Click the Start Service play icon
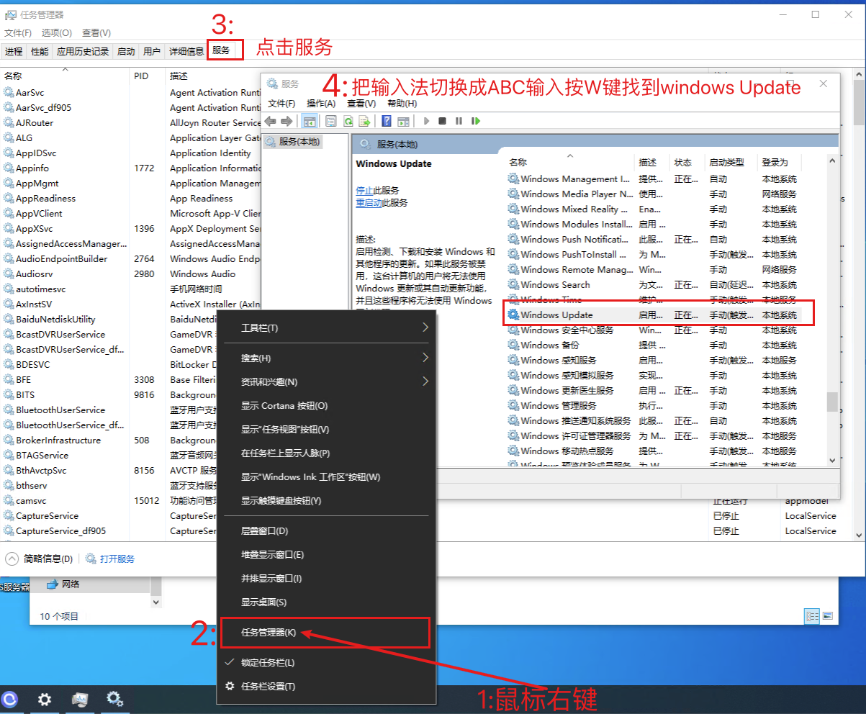The height and width of the screenshot is (714, 866). (x=426, y=121)
